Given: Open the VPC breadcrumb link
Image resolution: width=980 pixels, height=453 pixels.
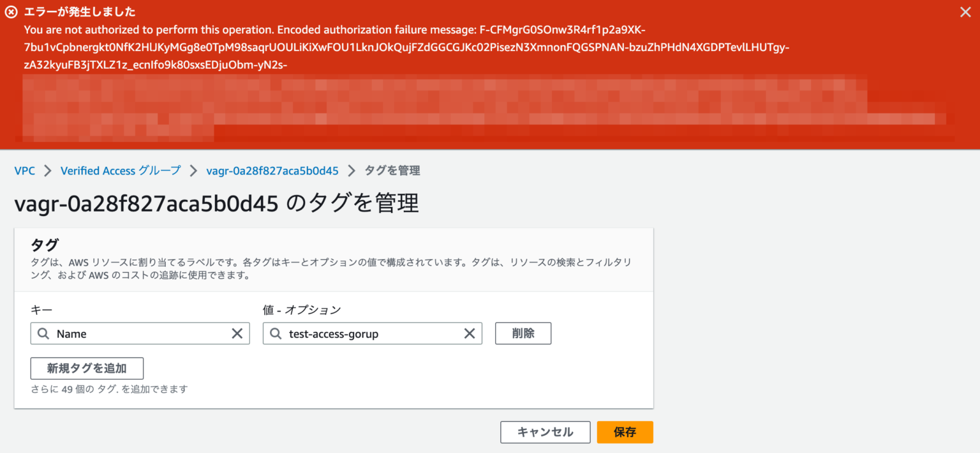Looking at the screenshot, I should point(24,171).
